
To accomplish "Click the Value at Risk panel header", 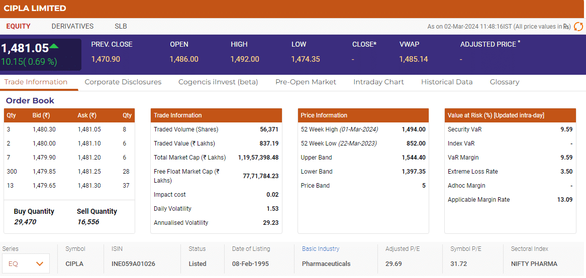I will click(509, 115).
